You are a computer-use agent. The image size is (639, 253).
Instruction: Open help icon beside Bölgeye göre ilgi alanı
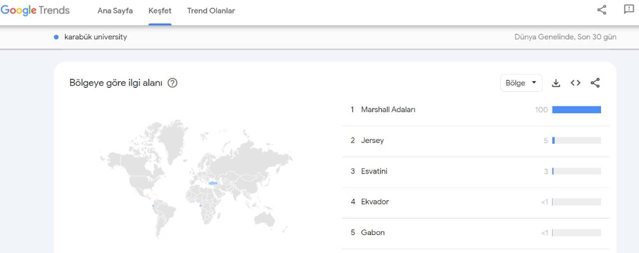172,83
